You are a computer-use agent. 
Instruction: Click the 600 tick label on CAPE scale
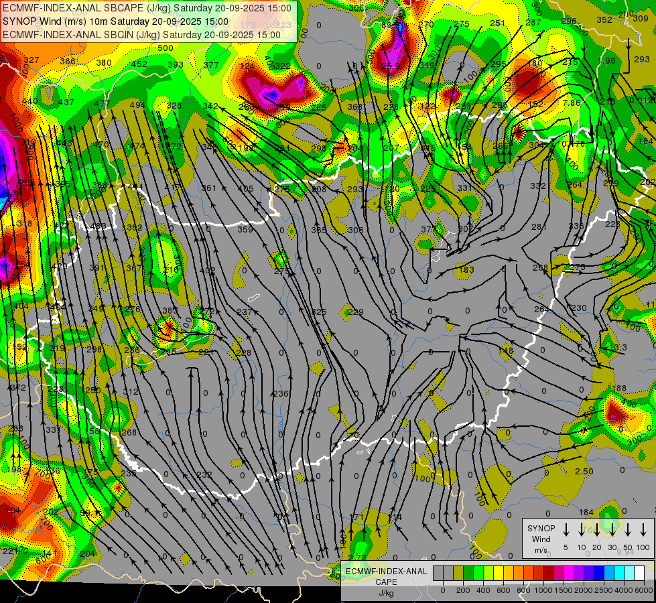coord(503,590)
